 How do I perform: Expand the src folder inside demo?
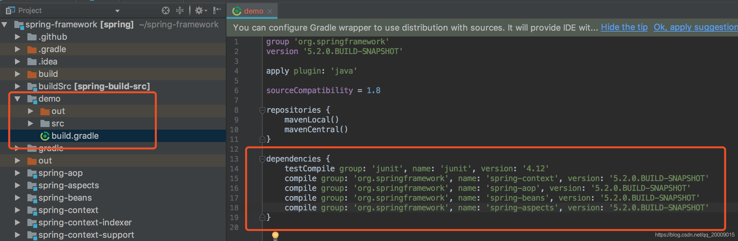point(31,123)
